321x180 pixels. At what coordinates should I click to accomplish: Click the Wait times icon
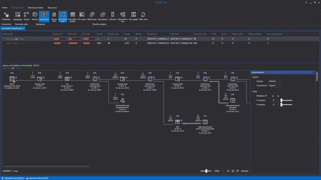point(92,16)
